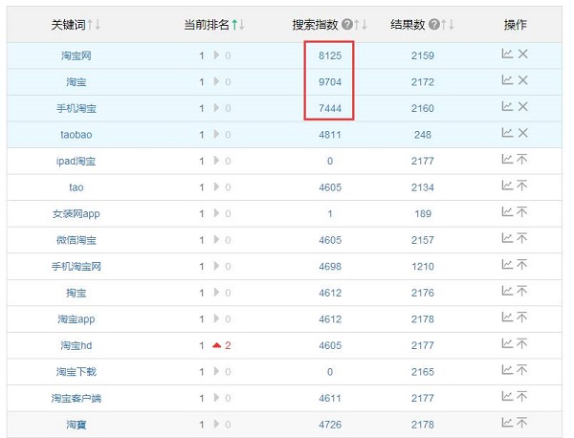Sort by 结果数 column arrows

tap(448, 25)
